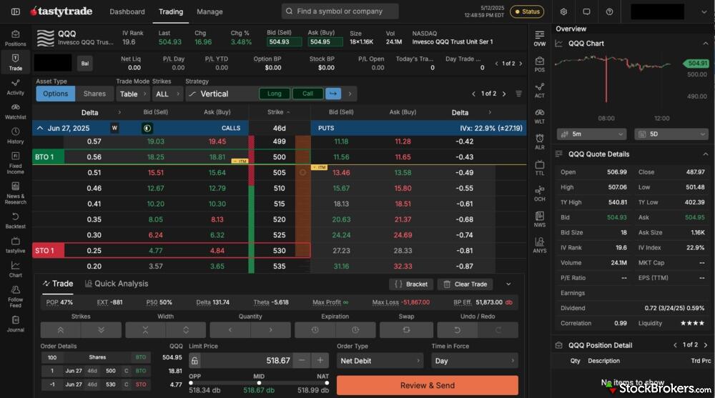Open the Journal sidebar icon
This screenshot has height=398, width=715.
tap(15, 323)
